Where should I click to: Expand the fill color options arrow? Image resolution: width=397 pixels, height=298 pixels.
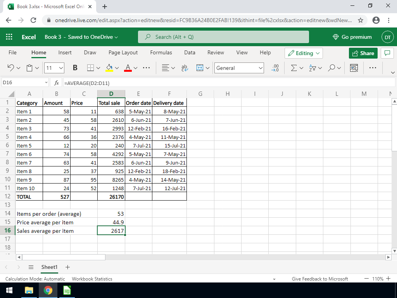click(x=117, y=68)
